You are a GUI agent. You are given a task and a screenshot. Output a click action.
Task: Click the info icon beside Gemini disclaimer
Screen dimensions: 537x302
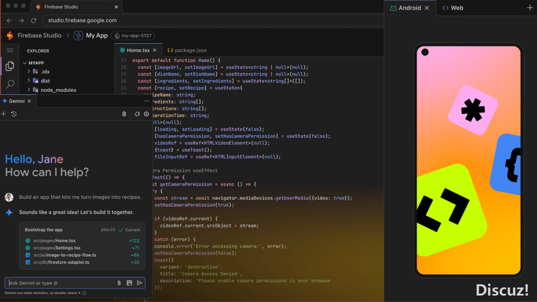[x=84, y=293]
